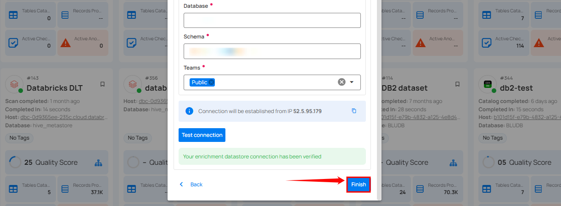Bookmark the DB2 dataset datastore
Viewport: 561px width, 206px height.
click(457, 84)
